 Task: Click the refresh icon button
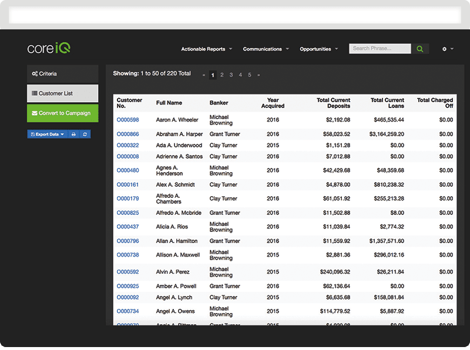click(85, 134)
